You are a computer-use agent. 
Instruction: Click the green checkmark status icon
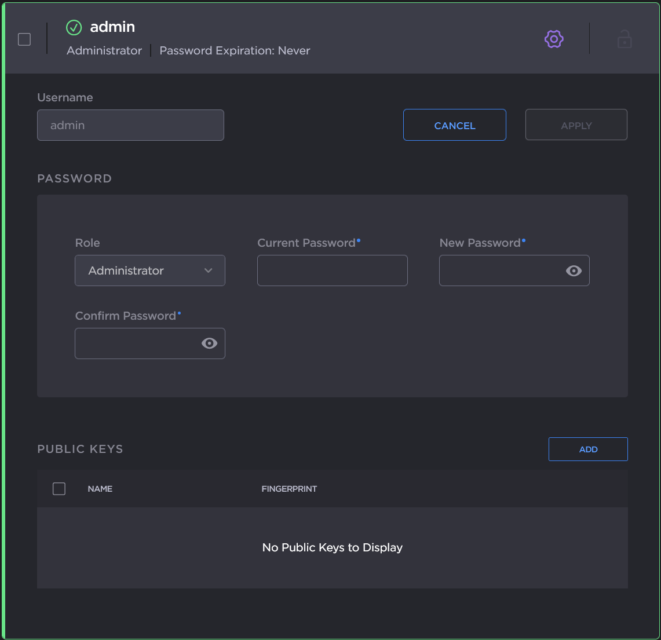[x=74, y=27]
